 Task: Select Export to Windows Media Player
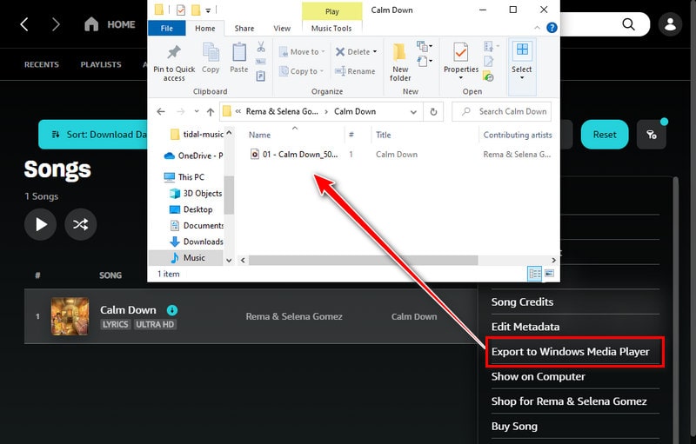tap(570, 351)
